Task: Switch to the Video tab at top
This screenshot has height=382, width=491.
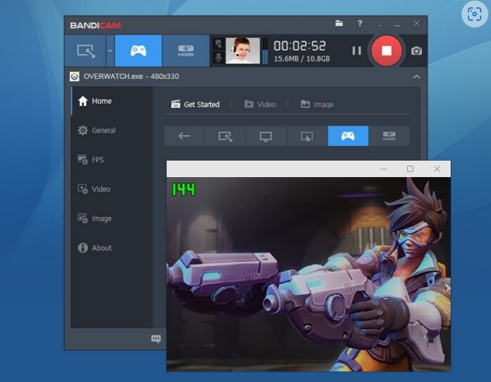Action: pyautogui.click(x=260, y=104)
